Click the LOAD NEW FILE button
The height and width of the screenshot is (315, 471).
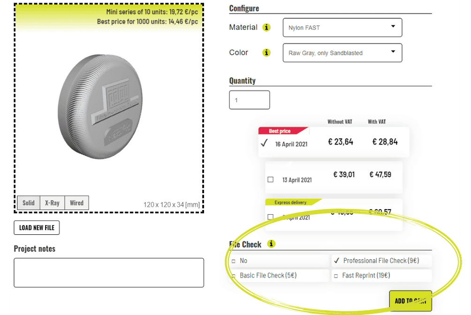37,228
